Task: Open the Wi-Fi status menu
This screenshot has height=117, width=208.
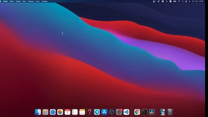Action: pyautogui.click(x=179, y=1)
